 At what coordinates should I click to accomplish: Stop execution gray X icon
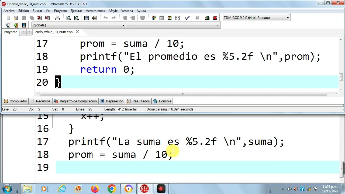[197, 18]
